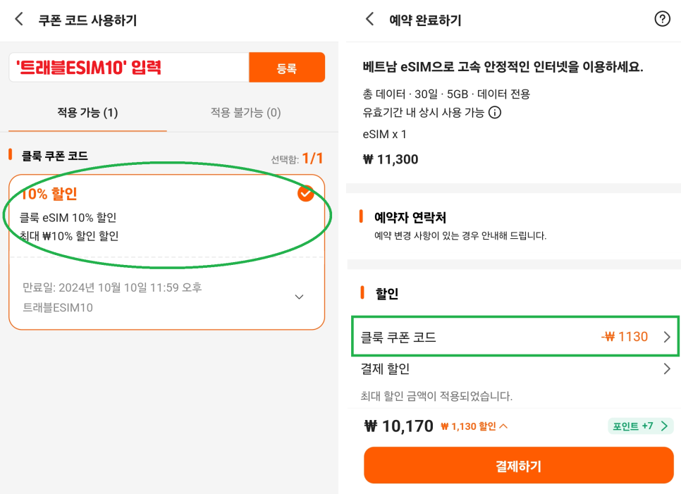Switch to 적용 가능 (1) tab
The image size is (681, 494).
point(87,113)
